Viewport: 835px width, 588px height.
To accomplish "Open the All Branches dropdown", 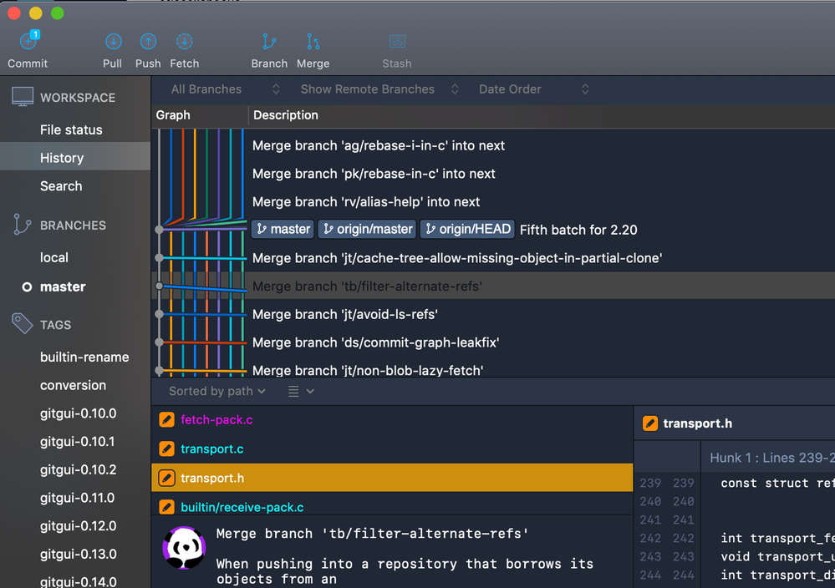I will (x=225, y=89).
